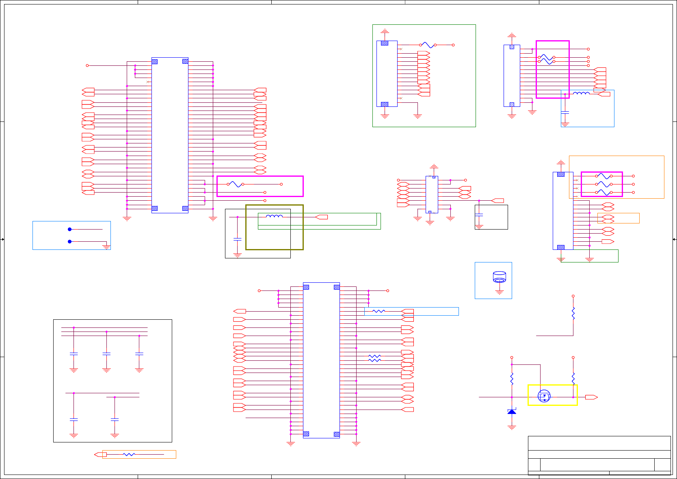Click the ground symbol under the blue diode

tap(512, 427)
